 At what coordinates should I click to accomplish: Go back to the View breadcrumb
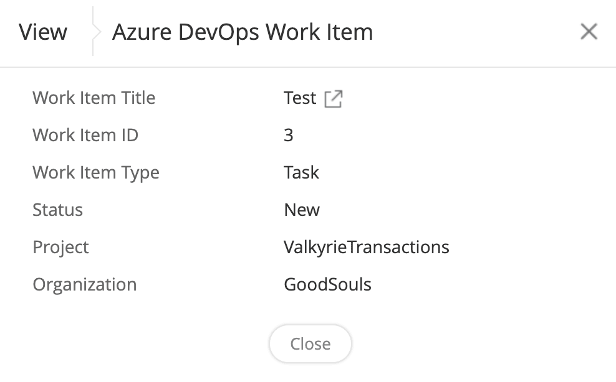[43, 32]
